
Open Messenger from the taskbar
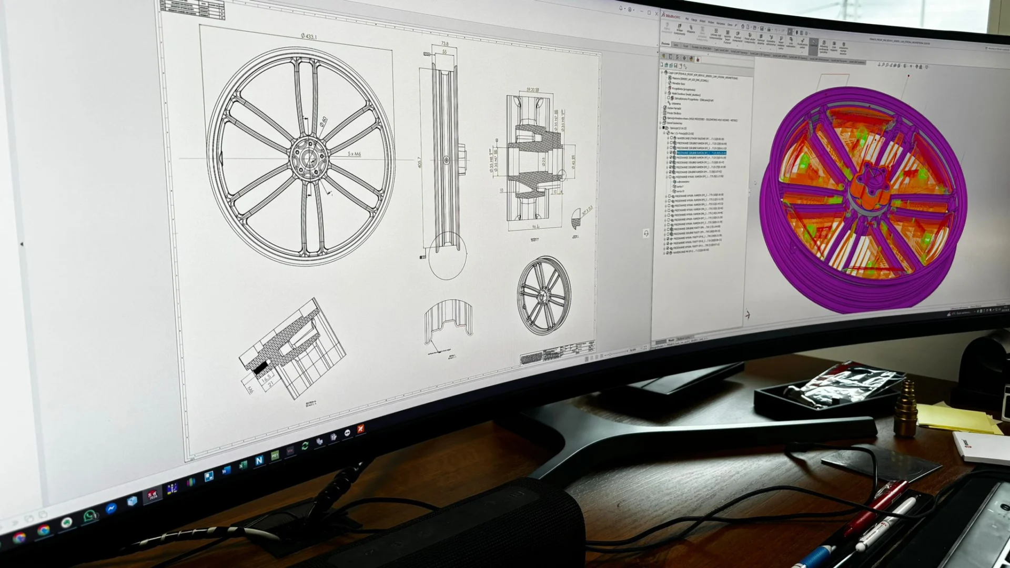[111, 508]
